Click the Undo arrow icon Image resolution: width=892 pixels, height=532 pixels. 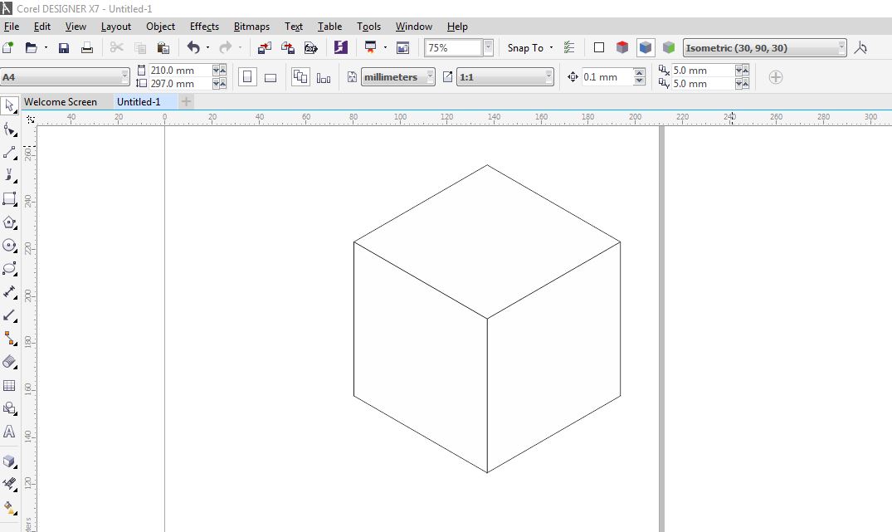[193, 48]
